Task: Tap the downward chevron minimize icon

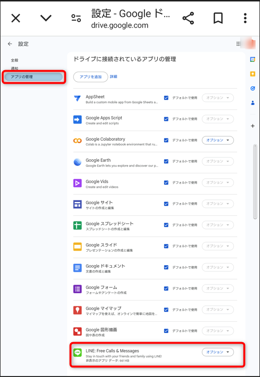Action: tap(46, 18)
